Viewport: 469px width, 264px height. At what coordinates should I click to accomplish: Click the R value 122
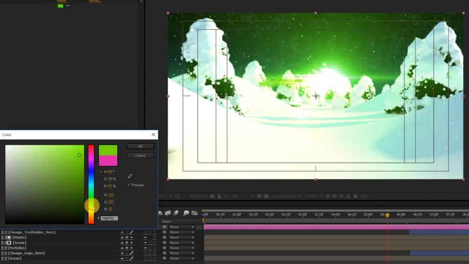click(x=111, y=195)
